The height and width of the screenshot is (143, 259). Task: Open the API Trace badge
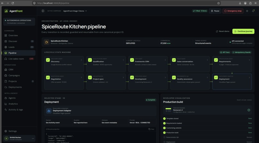coord(225,52)
